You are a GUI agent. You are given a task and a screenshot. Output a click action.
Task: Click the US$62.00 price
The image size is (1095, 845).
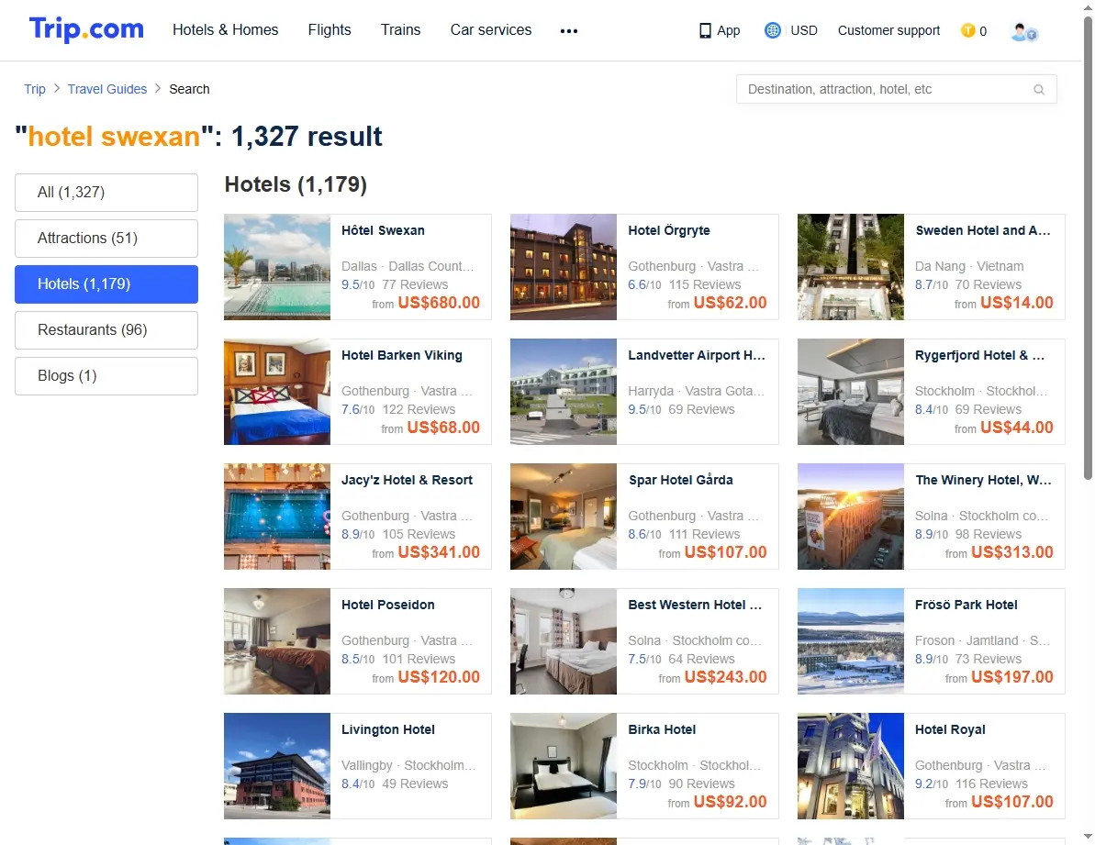[731, 303]
